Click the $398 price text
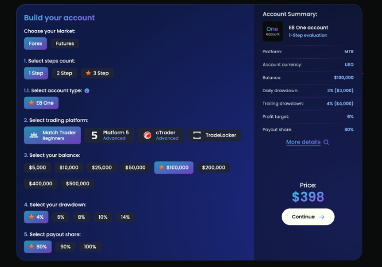The image size is (382, 267). [x=308, y=197]
